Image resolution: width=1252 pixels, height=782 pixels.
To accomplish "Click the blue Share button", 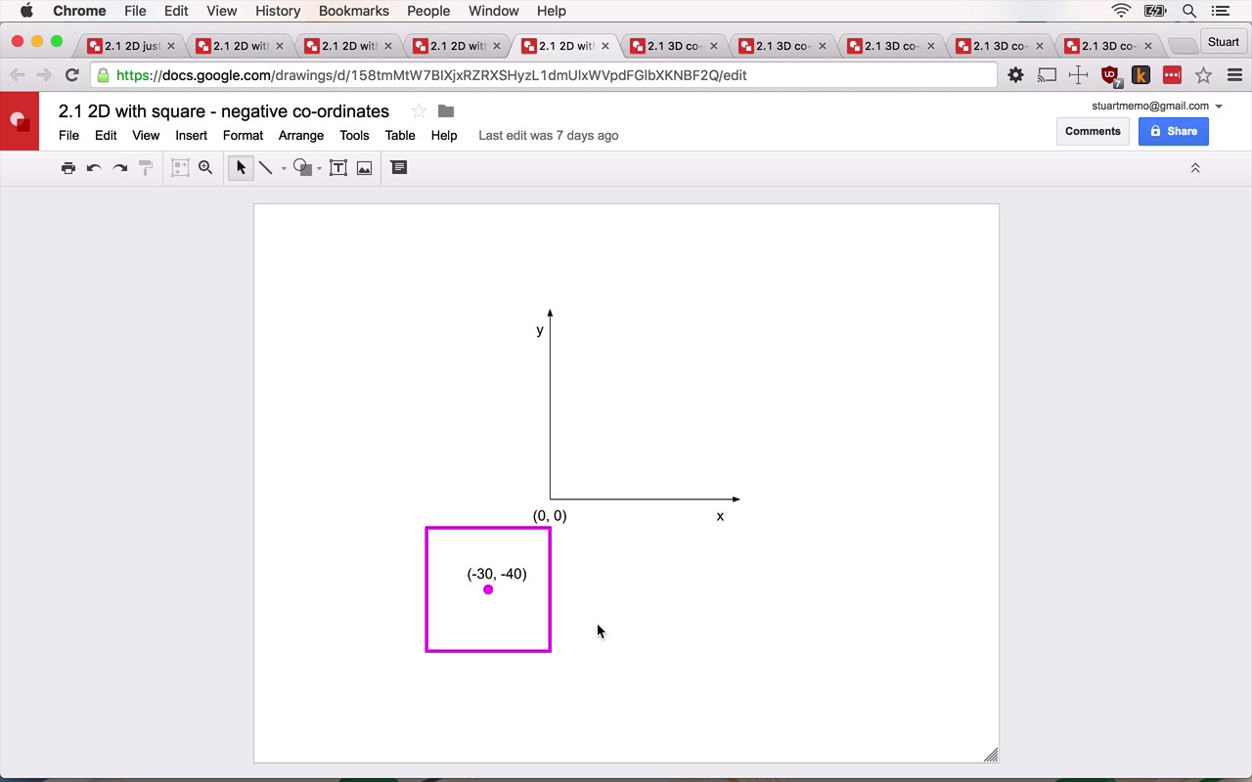I will coord(1174,131).
